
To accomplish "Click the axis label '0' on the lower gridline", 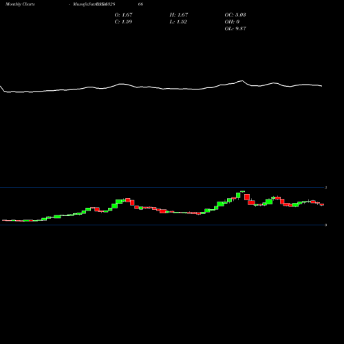I will 325,225.
